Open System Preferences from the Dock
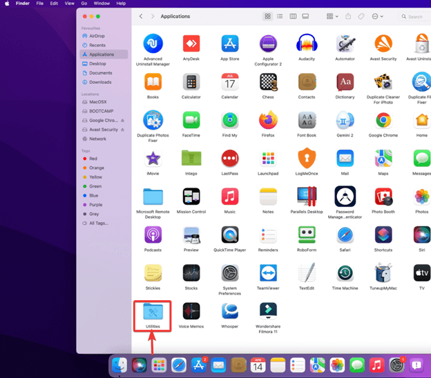 pyautogui.click(x=396, y=366)
